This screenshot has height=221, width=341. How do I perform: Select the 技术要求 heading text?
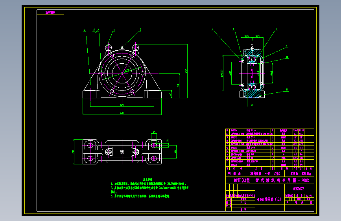[x=147, y=180]
